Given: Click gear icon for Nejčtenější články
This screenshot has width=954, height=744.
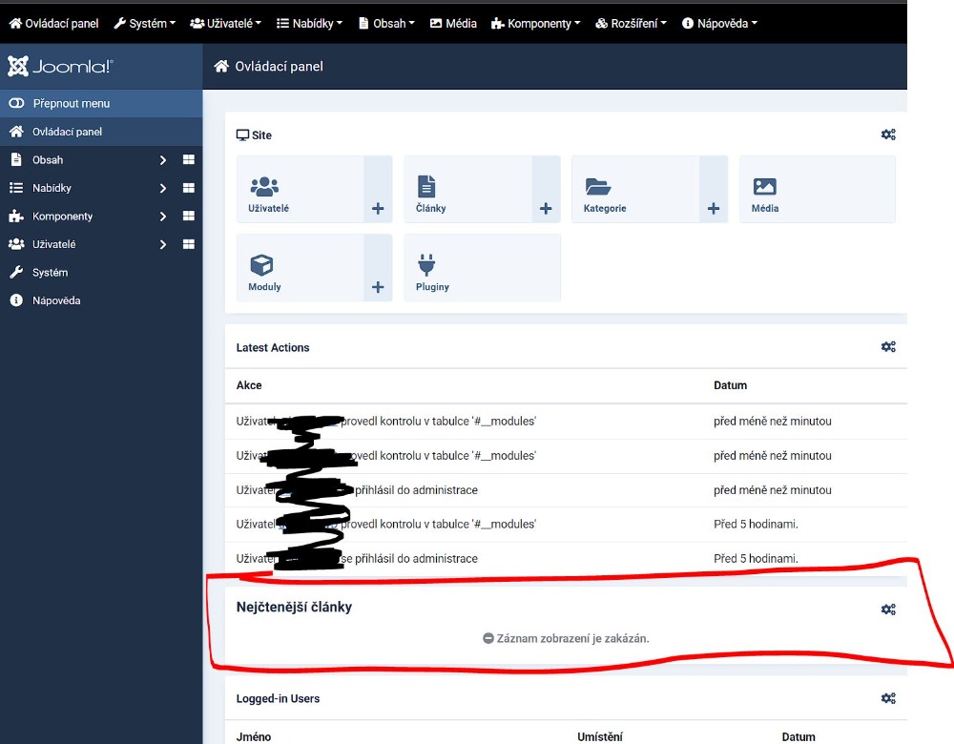Looking at the screenshot, I should click(888, 610).
